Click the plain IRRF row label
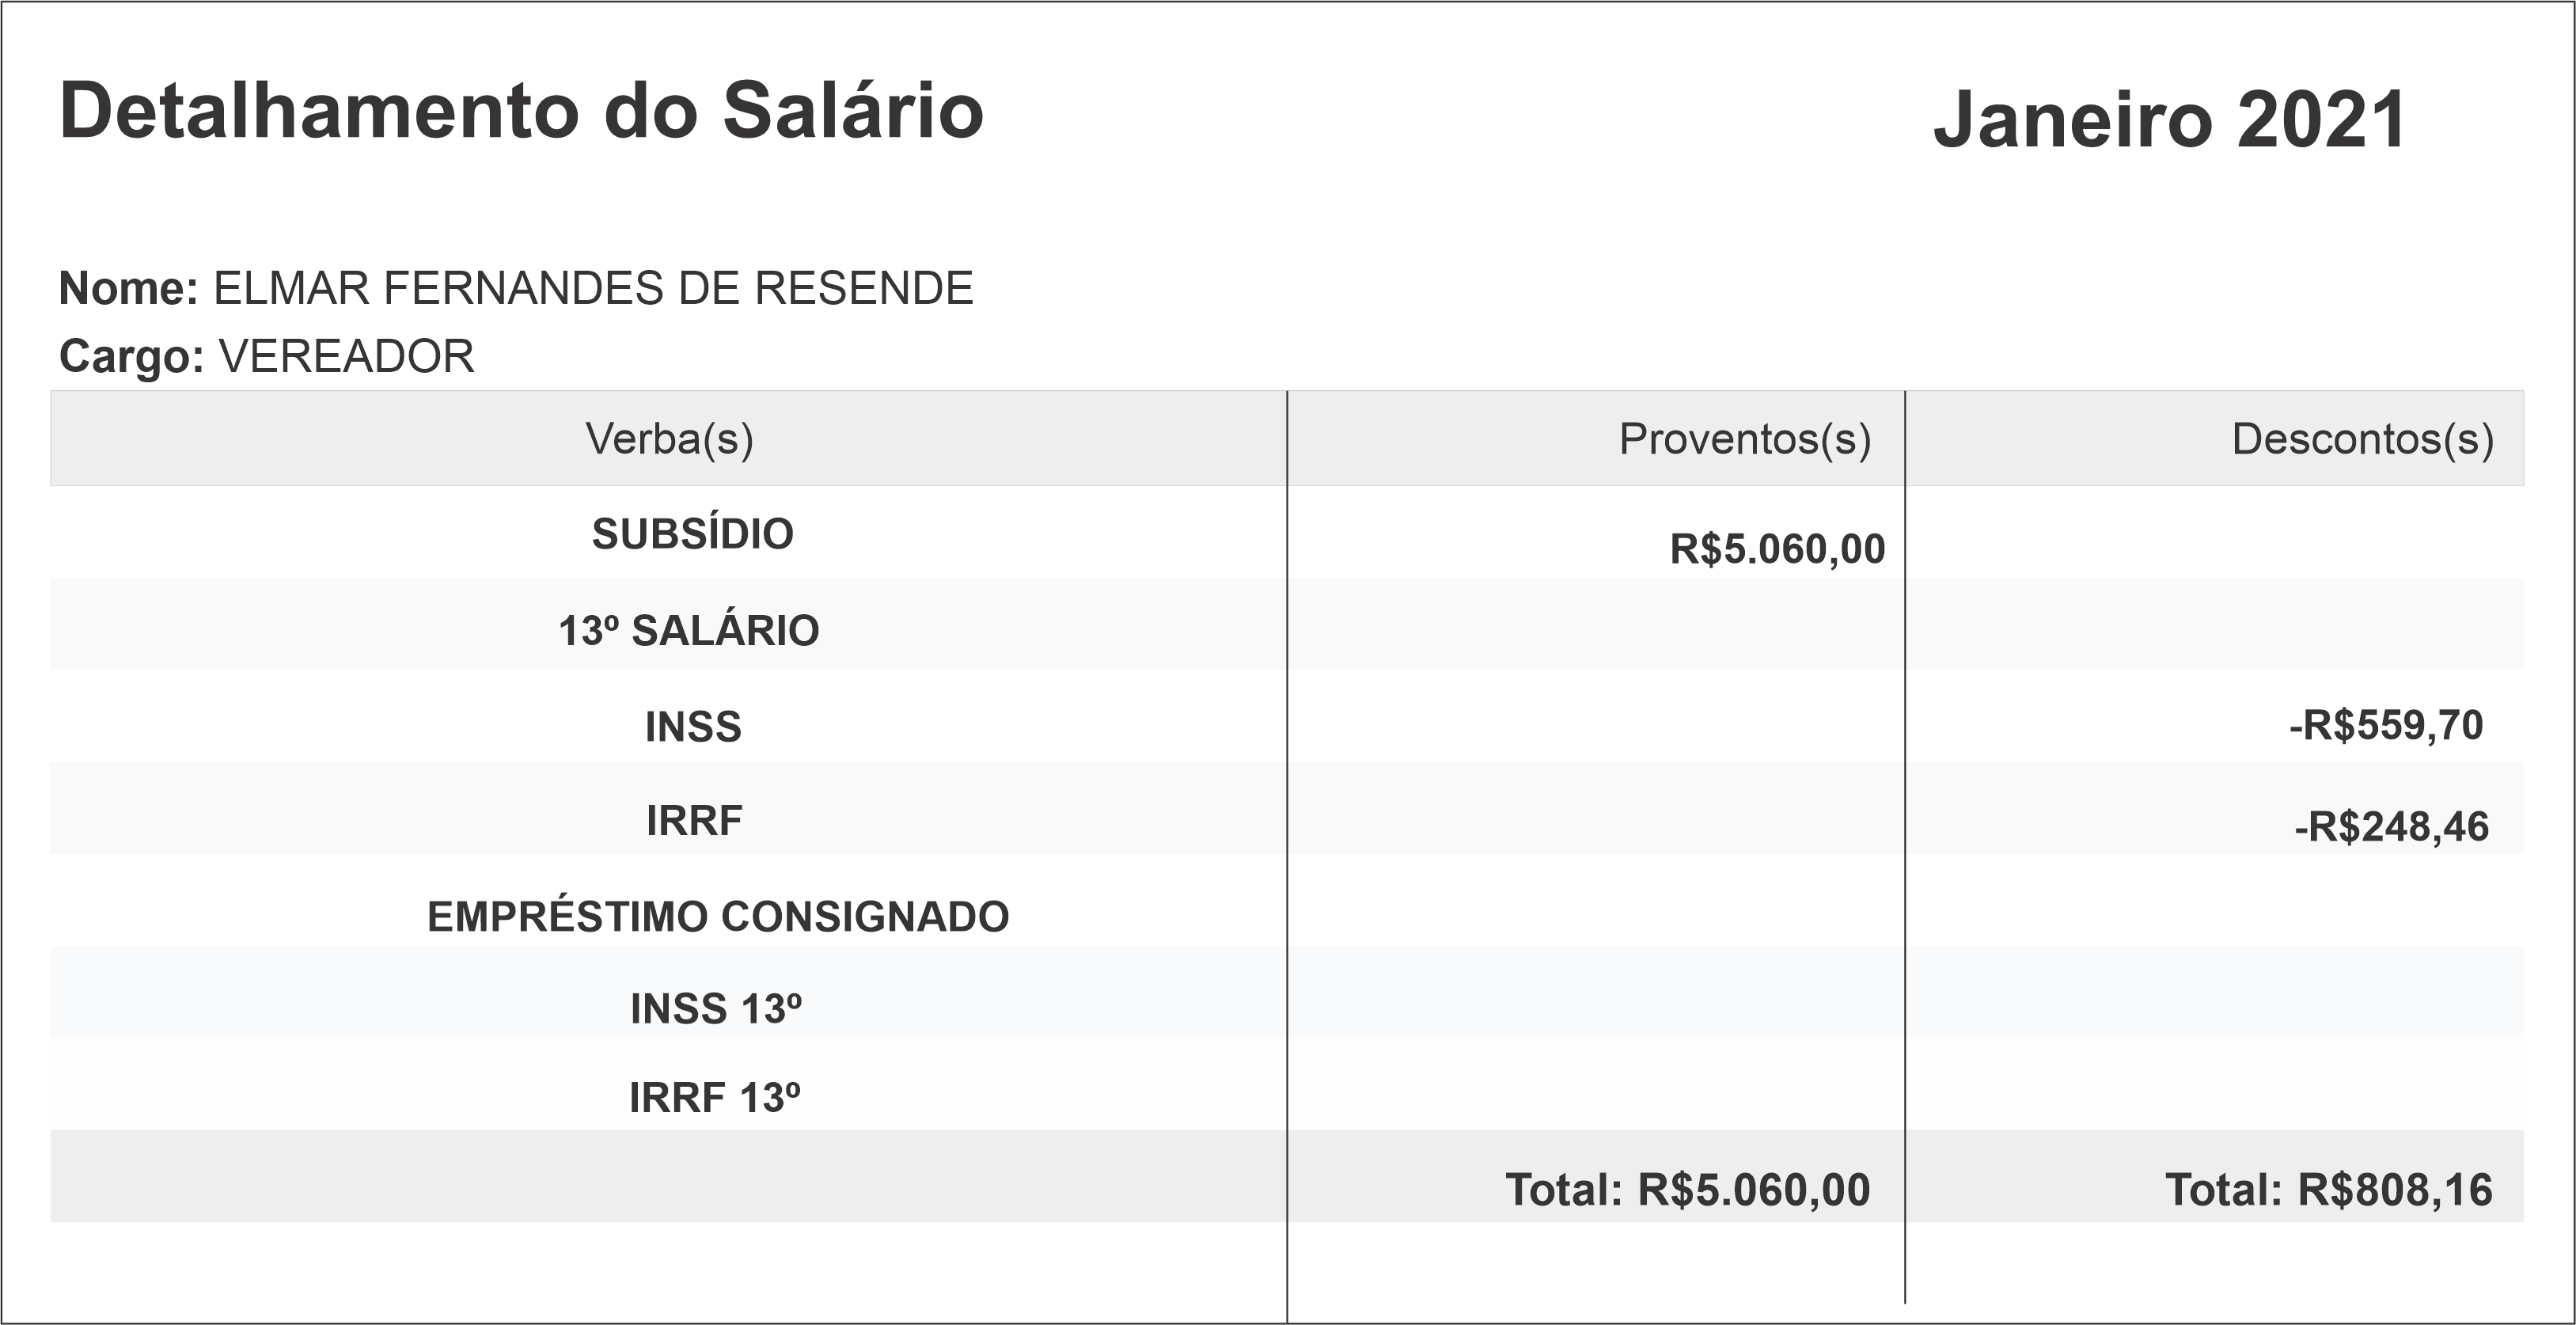The height and width of the screenshot is (1325, 2576). (x=694, y=821)
